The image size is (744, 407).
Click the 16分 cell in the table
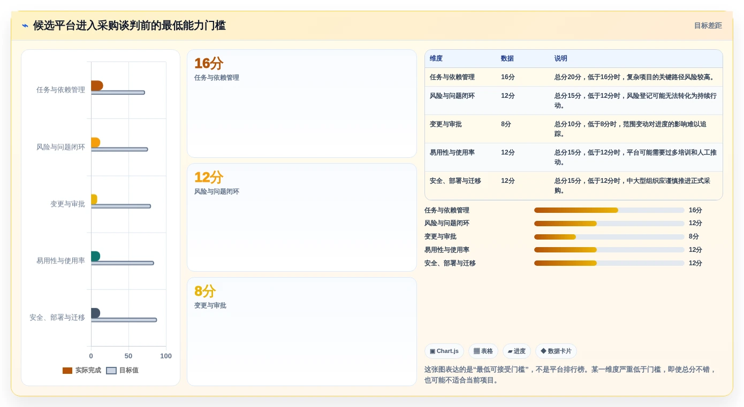(508, 78)
